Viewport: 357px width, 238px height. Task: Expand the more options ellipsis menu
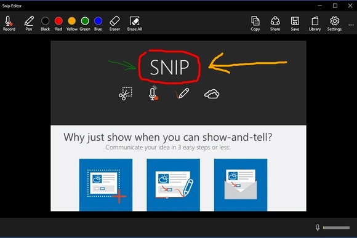pyautogui.click(x=351, y=25)
